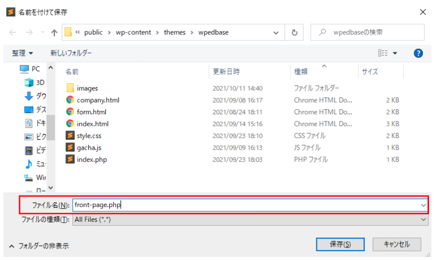Click the 'style.css' file name
This screenshot has width=434, height=260.
click(89, 136)
